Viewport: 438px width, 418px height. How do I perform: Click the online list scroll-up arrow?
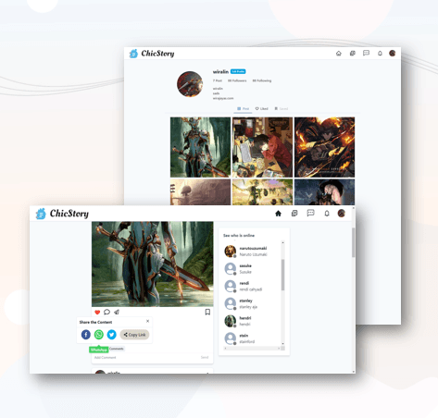(x=282, y=243)
